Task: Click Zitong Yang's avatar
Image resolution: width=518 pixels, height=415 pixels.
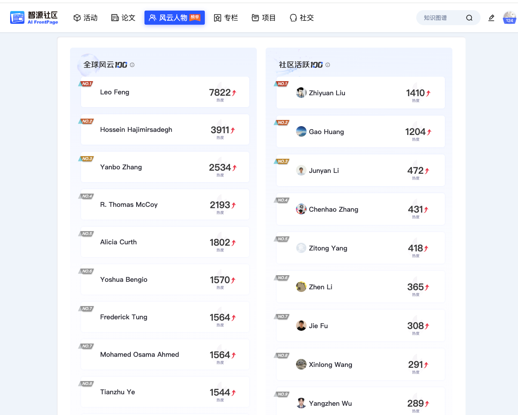Action: click(301, 248)
